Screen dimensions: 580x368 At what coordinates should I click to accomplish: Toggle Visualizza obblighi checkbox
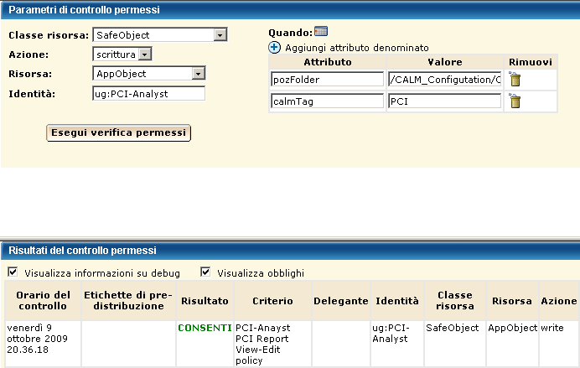point(205,272)
